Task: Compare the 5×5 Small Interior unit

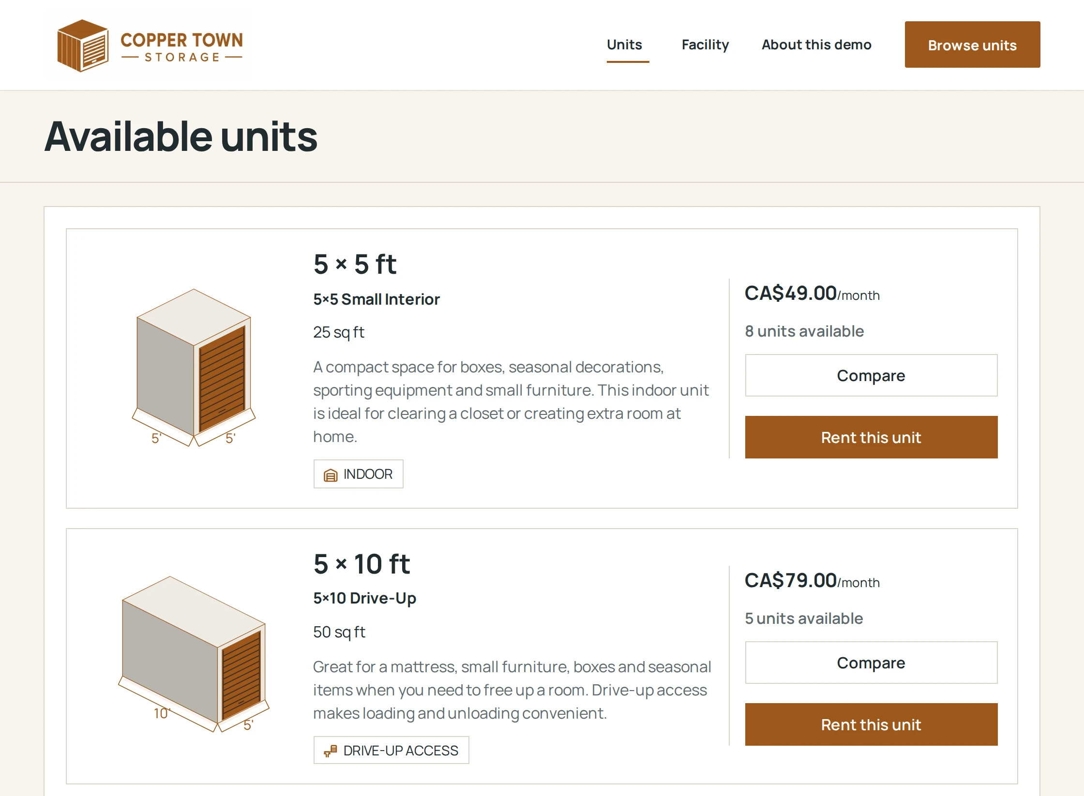Action: [x=871, y=375]
